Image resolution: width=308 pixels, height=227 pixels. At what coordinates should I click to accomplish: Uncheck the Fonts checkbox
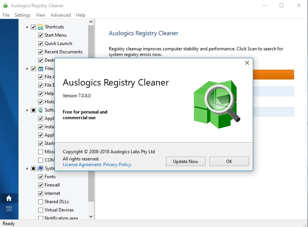pyautogui.click(x=40, y=177)
